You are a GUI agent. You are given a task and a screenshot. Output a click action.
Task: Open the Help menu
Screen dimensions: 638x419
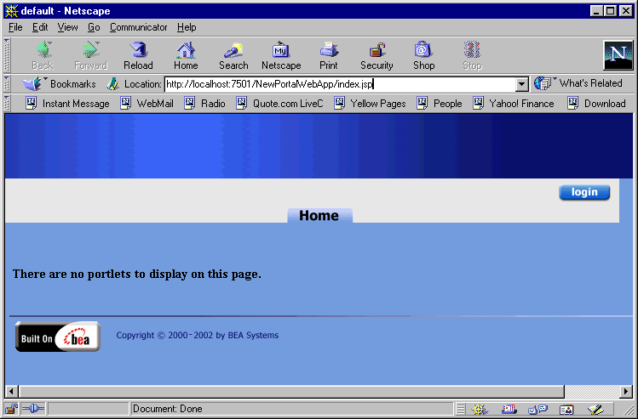(x=187, y=27)
